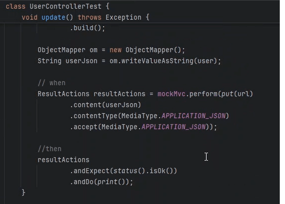Click the purple 'mockMvc' field reference
Image resolution: width=285 pixels, height=204 pixels.
172,94
